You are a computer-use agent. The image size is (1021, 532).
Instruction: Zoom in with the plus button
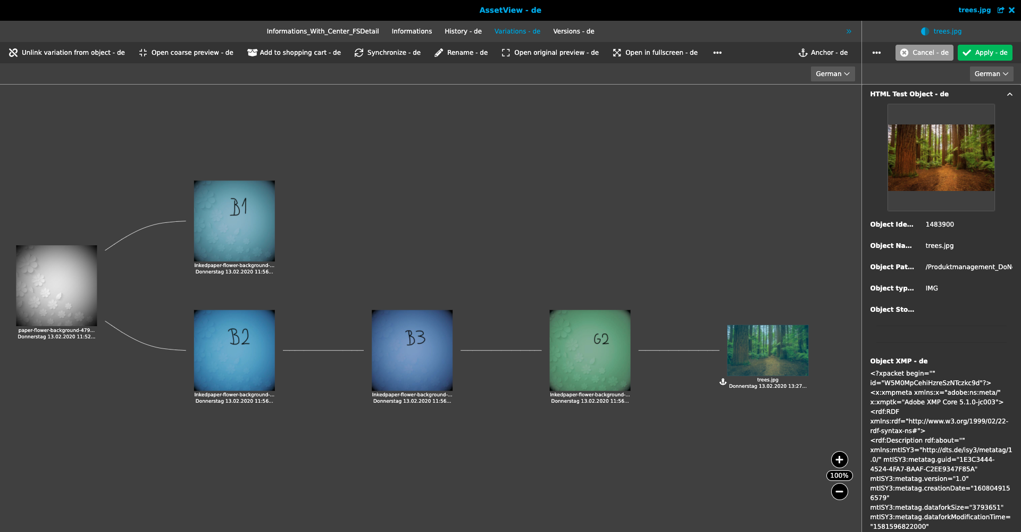coord(839,460)
